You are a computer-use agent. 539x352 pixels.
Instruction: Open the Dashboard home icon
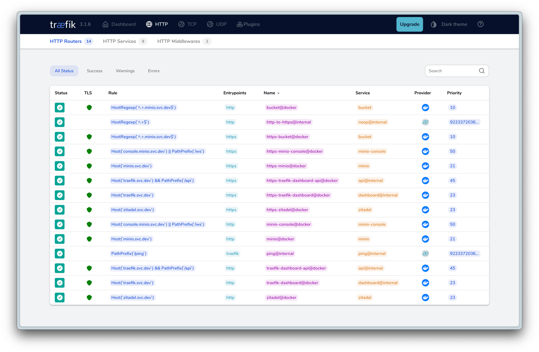coord(105,24)
